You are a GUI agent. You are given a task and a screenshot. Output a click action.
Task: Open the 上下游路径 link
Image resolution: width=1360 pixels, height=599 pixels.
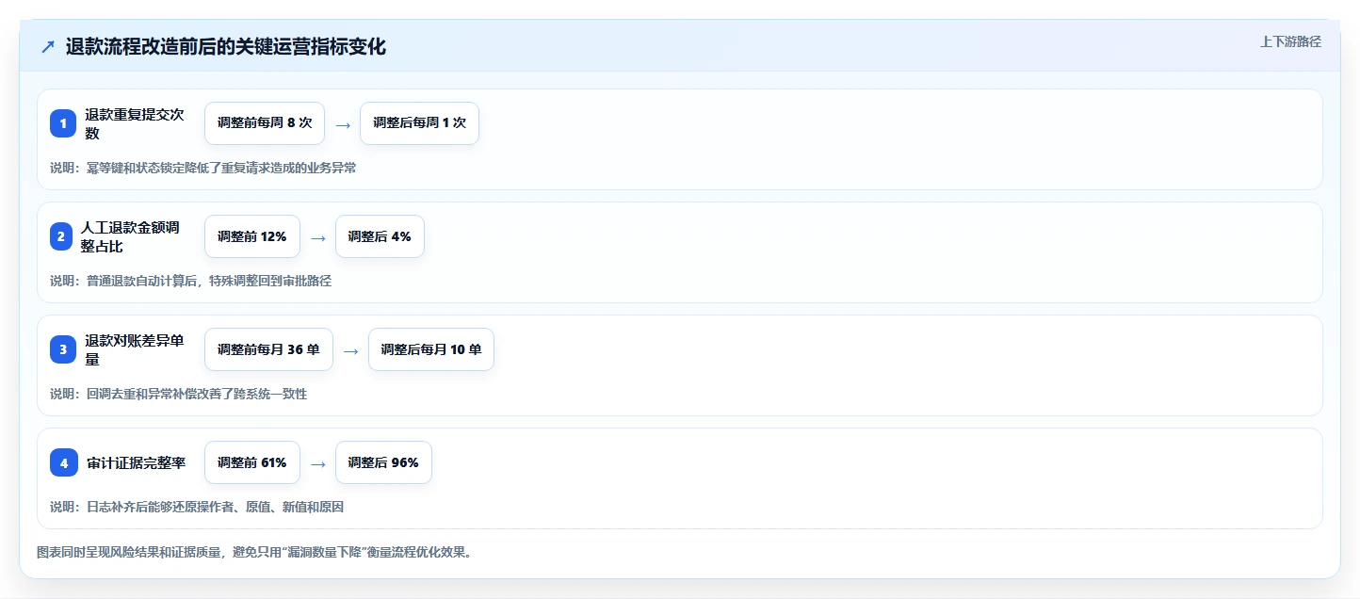click(x=1290, y=41)
